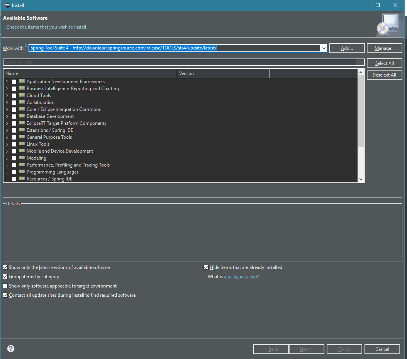Uncheck Hide items that are already installed
Image resolution: width=407 pixels, height=359 pixels.
206,267
